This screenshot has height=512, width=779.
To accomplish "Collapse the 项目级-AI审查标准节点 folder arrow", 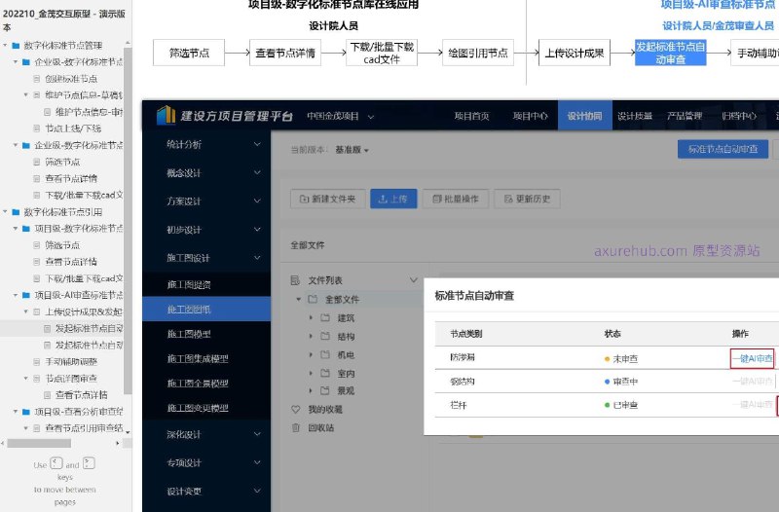I will [x=16, y=295].
